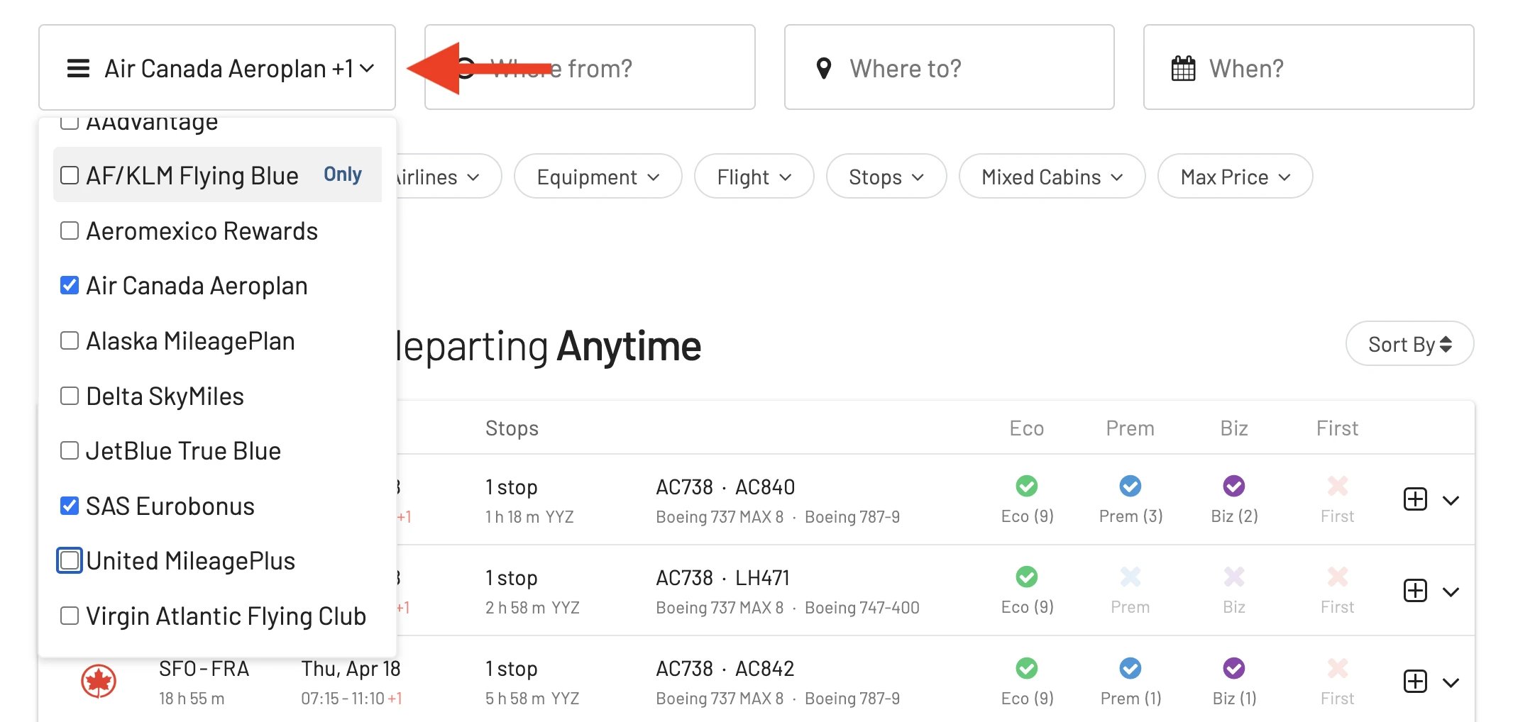Expand the AC738 AC840 flight row chevron

pos(1451,500)
